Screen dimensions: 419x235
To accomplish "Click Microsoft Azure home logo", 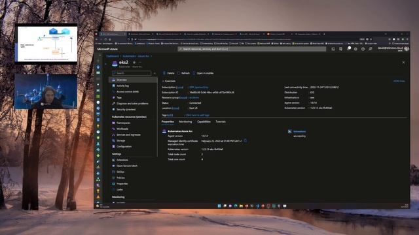I will 107,49.
